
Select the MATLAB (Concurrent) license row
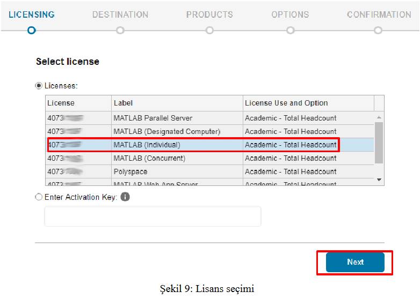[210, 158]
